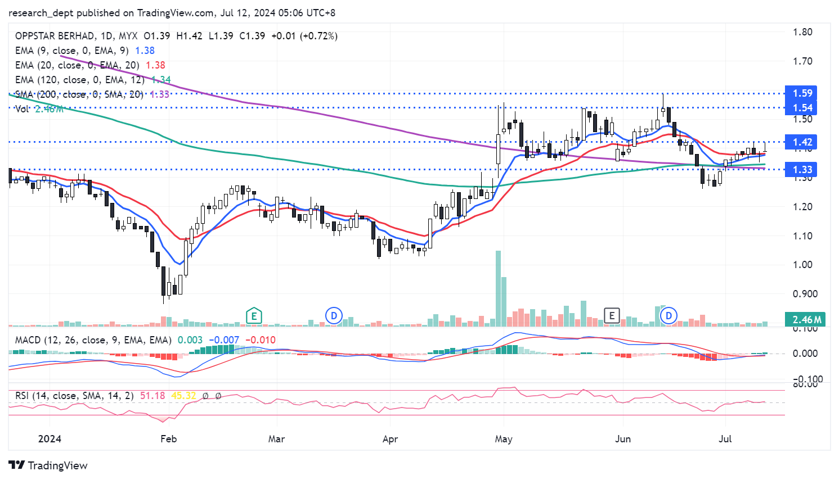839x480 pixels.
Task: Click the TradingView logo at bottom left
Action: click(48, 465)
